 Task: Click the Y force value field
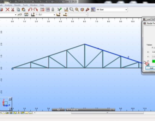pyautogui.click(x=153, y=57)
